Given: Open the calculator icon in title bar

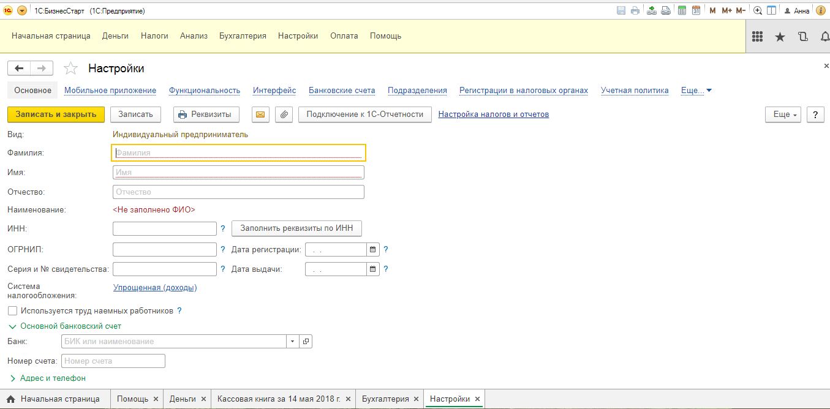Looking at the screenshot, I should point(681,10).
